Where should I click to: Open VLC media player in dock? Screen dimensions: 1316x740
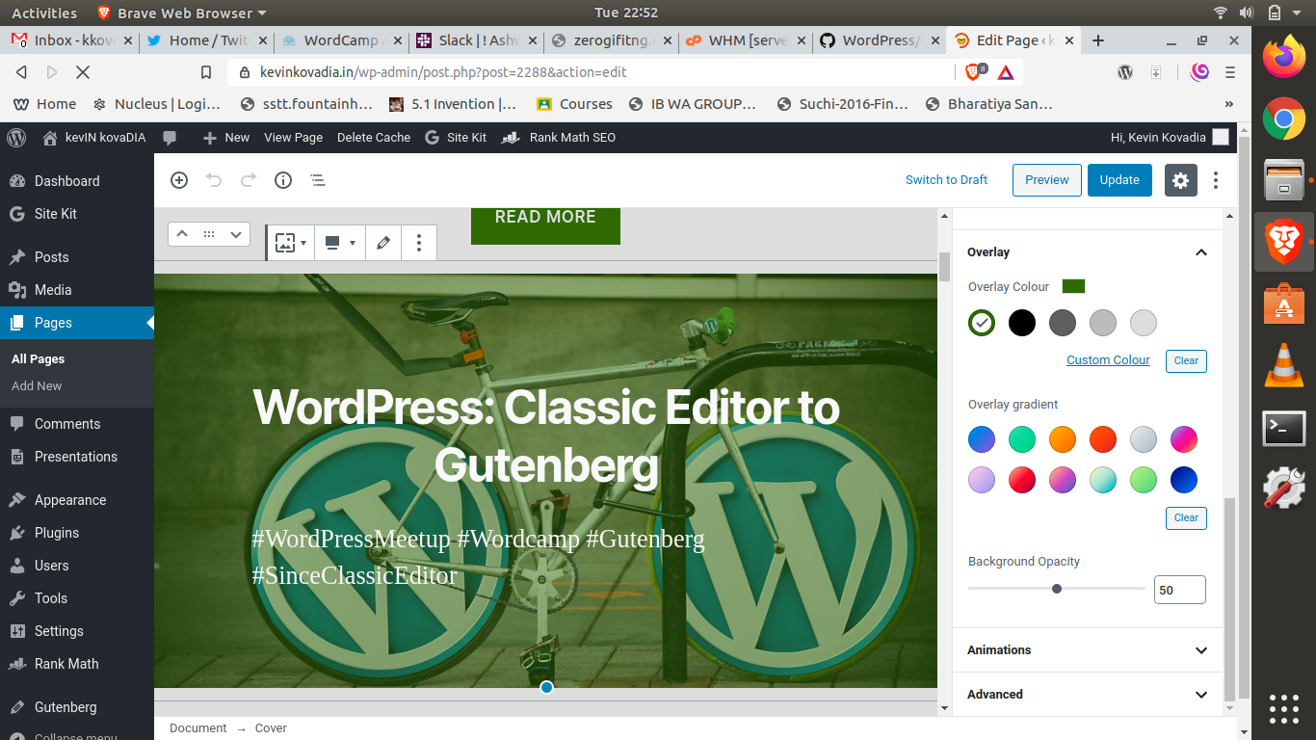[1283, 365]
